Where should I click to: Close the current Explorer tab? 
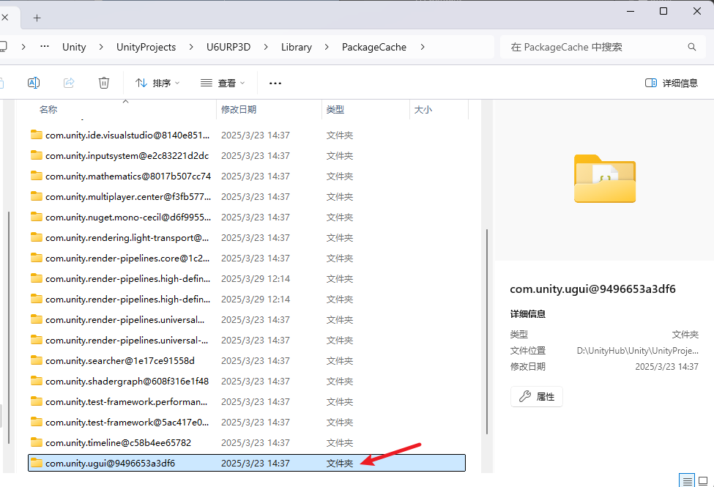pyautogui.click(x=5, y=18)
